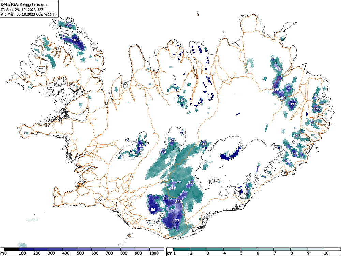
Task: Select the '226' visibility label
Action: 172,141
